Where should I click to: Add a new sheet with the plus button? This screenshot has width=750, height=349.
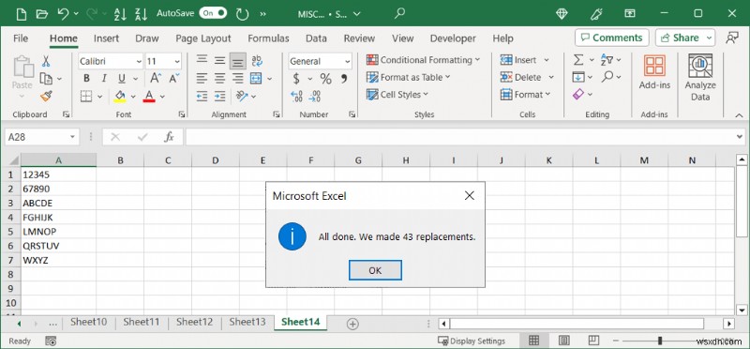(x=352, y=324)
